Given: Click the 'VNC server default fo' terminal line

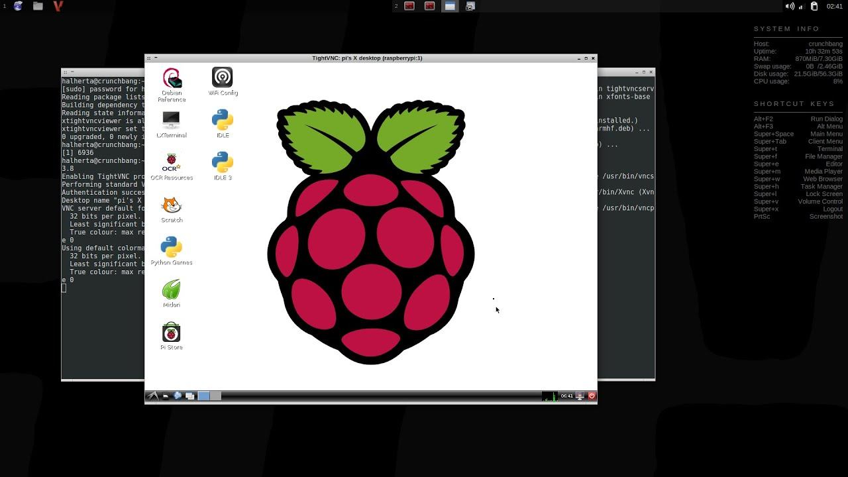Looking at the screenshot, I should (x=103, y=208).
